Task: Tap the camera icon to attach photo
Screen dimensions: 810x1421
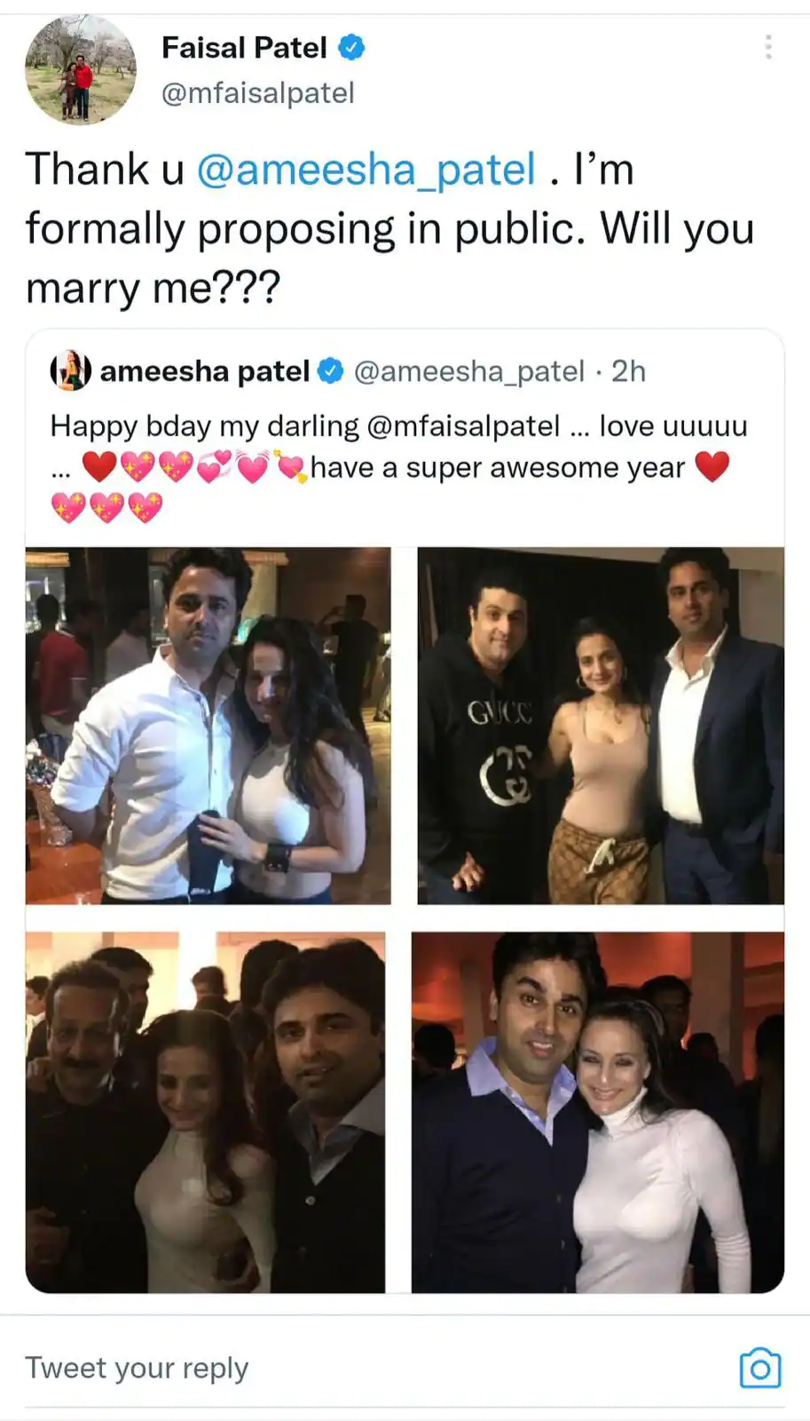Action: 760,1368
